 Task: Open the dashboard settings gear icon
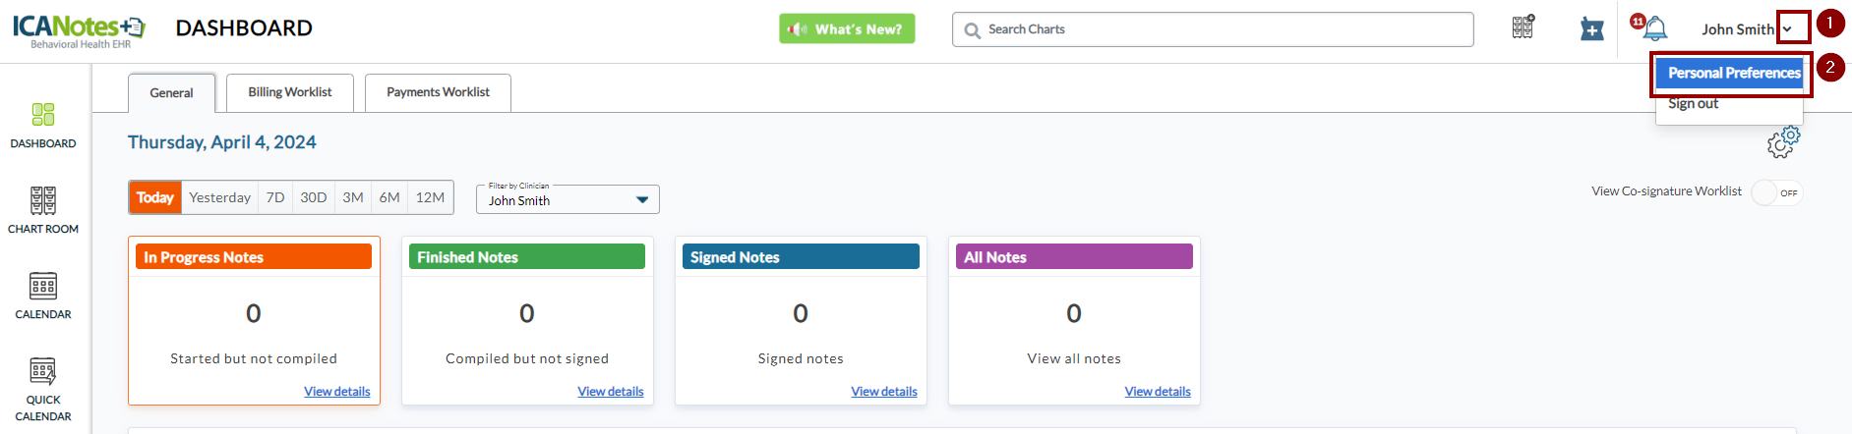[x=1782, y=142]
